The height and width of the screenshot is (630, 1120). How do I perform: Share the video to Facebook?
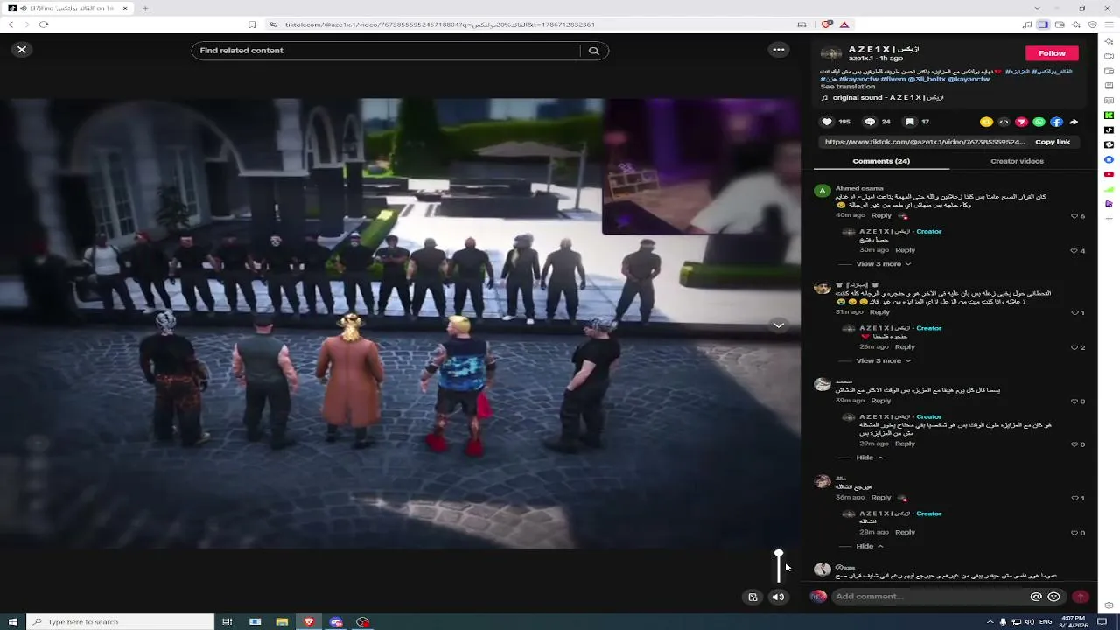coord(1056,122)
